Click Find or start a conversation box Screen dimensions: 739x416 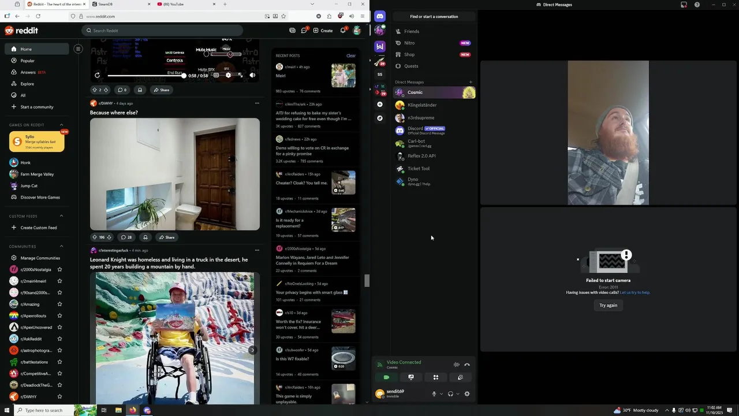click(x=434, y=16)
